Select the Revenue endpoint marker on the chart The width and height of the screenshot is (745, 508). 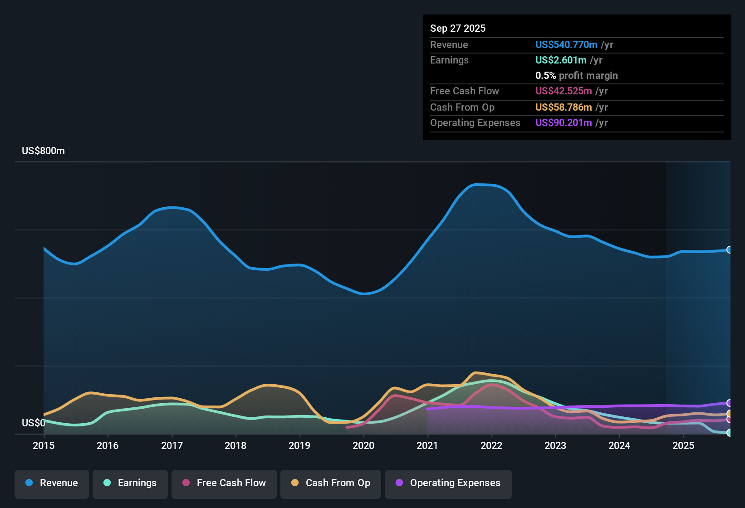tap(729, 249)
